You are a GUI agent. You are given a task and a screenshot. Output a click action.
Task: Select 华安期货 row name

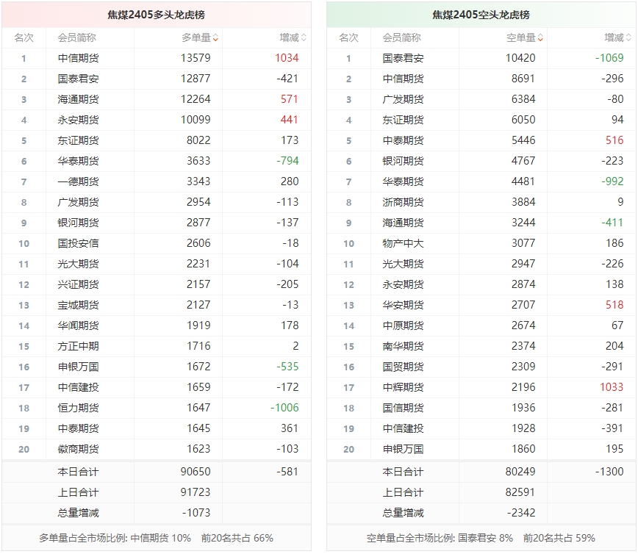tap(403, 305)
